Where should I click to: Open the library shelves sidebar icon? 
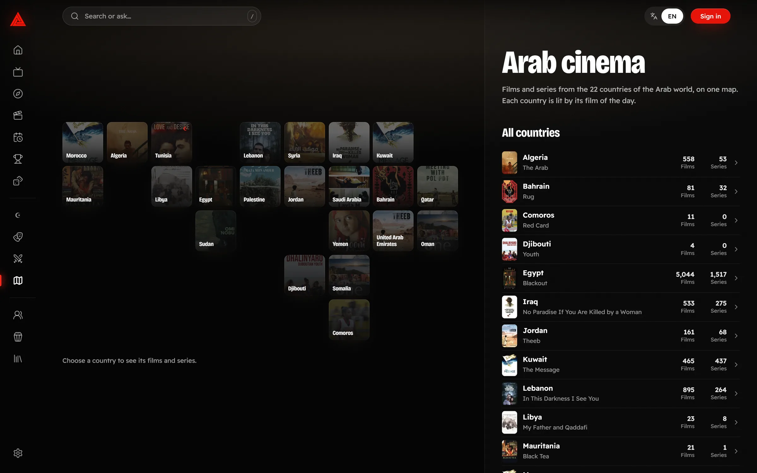(x=18, y=359)
